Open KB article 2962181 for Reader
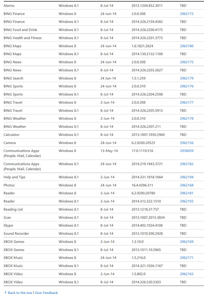Image resolution: width=204 pixels, height=294 pixels. [x=186, y=193]
